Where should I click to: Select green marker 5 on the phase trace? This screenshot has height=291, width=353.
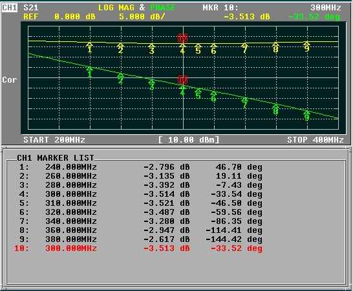pos(198,94)
